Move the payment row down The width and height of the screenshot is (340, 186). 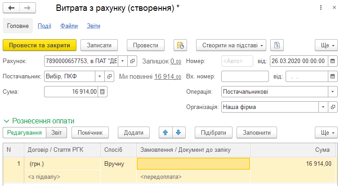point(179,132)
